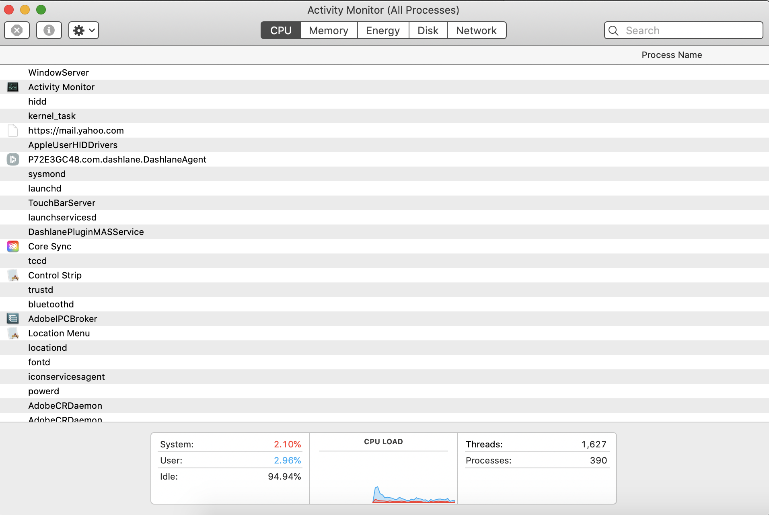769x515 pixels.
Task: Select the powerd process row
Action: pos(384,391)
